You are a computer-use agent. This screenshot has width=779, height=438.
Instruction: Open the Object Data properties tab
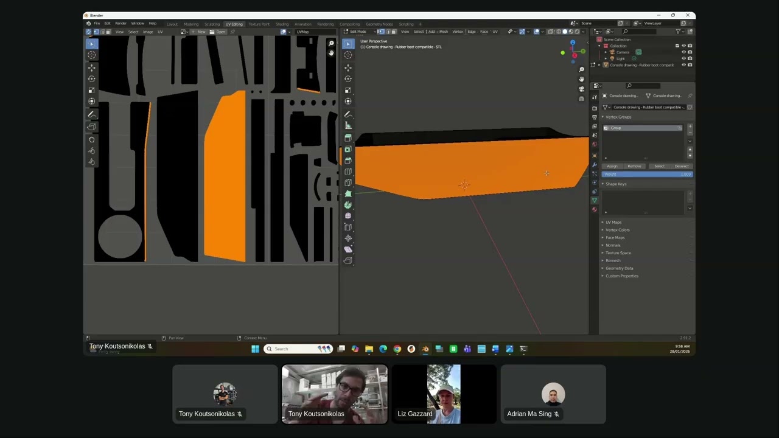coord(595,200)
